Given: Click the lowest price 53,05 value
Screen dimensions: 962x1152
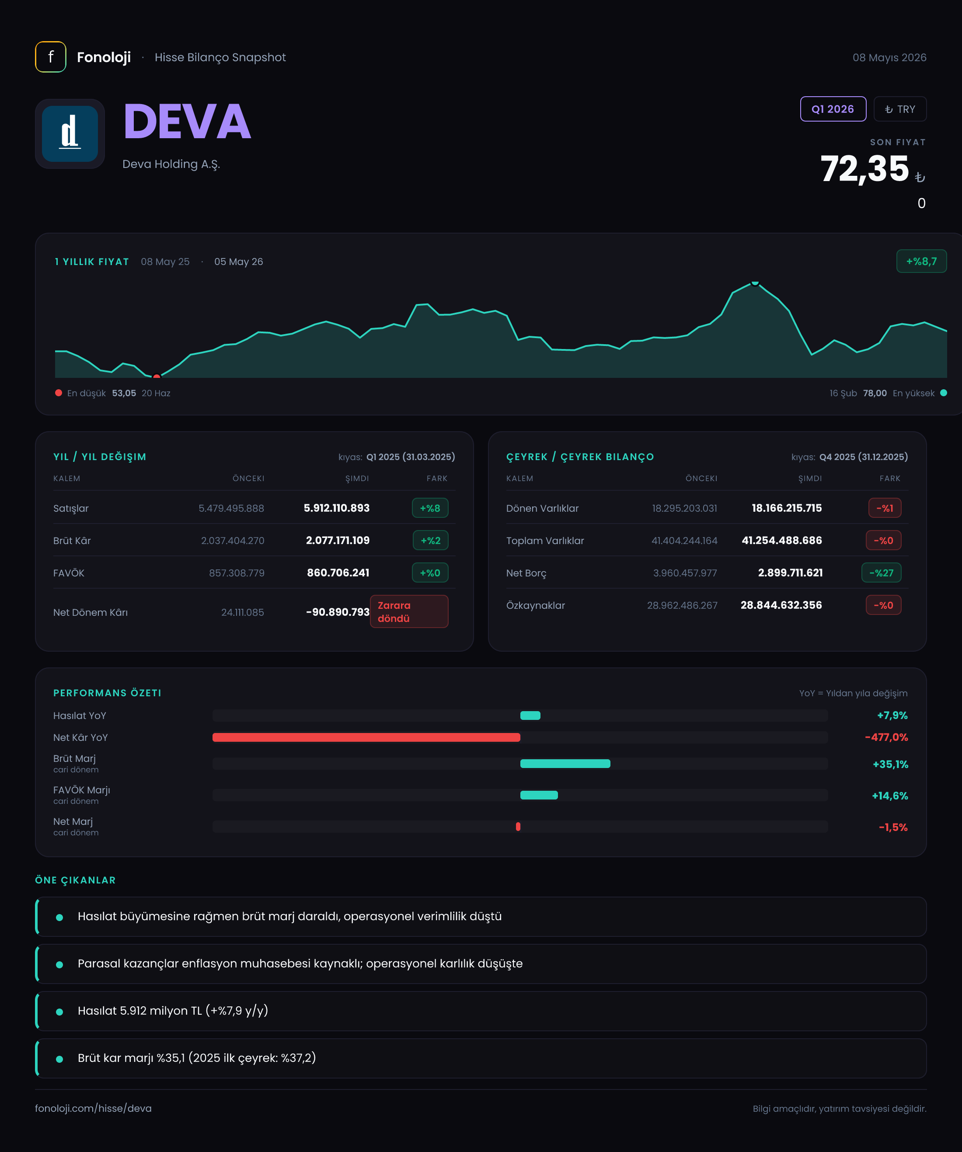Looking at the screenshot, I should 124,393.
